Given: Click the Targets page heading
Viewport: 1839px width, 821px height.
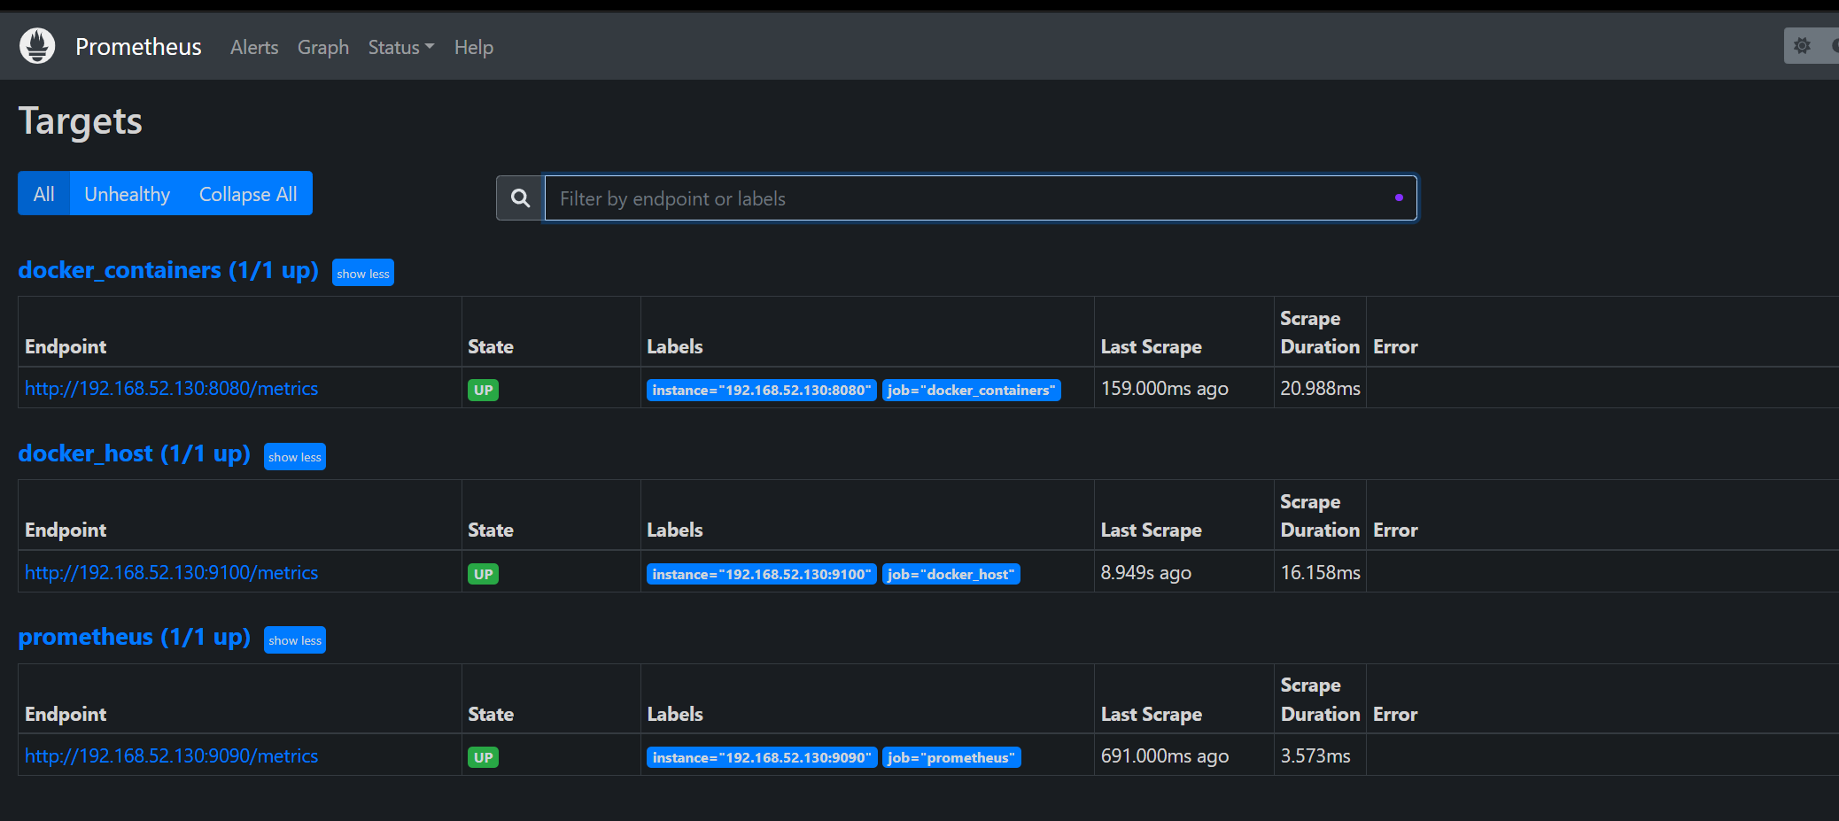Looking at the screenshot, I should pos(81,122).
